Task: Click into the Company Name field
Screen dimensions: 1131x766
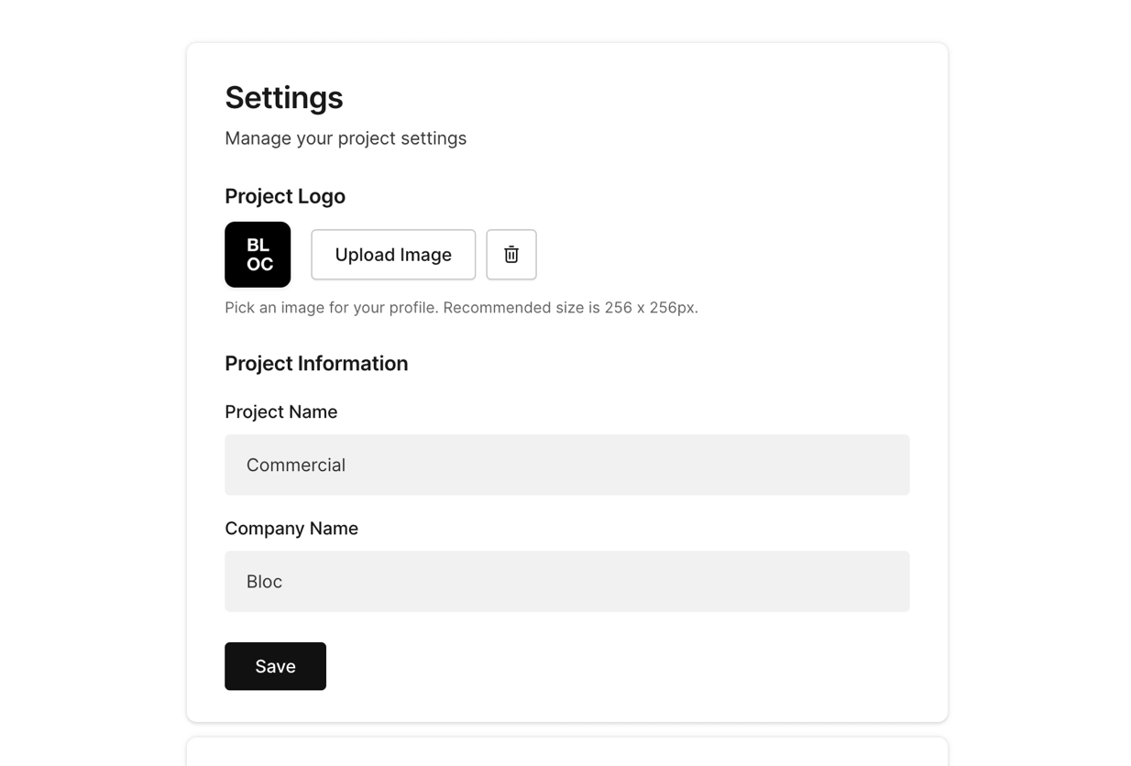Action: point(566,581)
